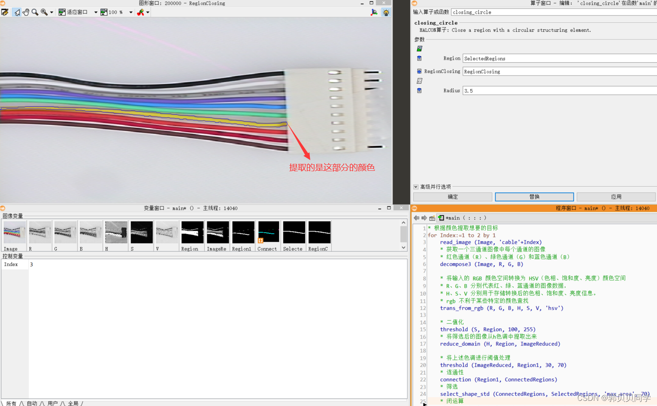Switch to the 用户 tab
This screenshot has width=657, height=406.
tap(52, 403)
